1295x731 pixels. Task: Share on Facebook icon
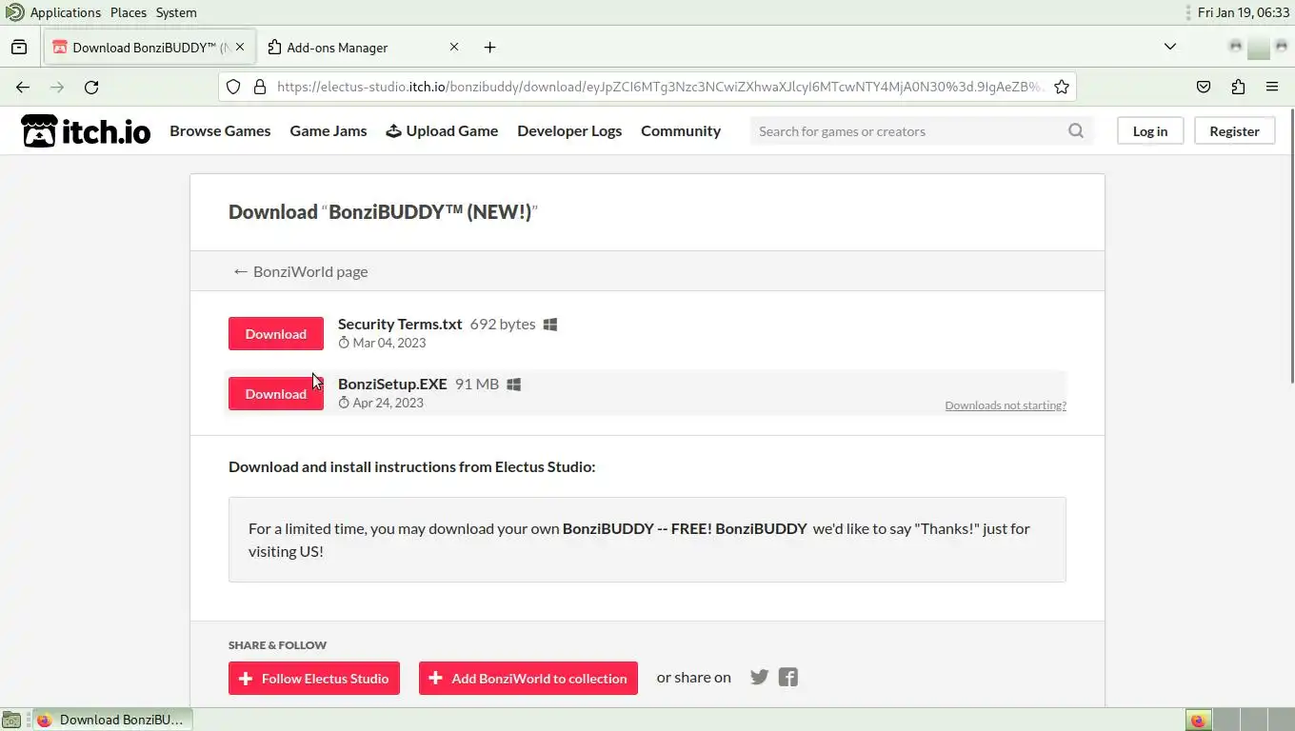[787, 678]
